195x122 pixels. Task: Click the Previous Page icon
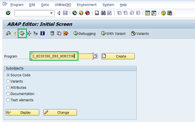pyautogui.click(x=125, y=13)
